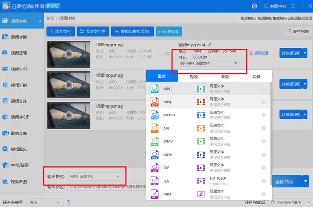Click the 添加文件 button
Screen dimensions: 313x207
(61, 32)
